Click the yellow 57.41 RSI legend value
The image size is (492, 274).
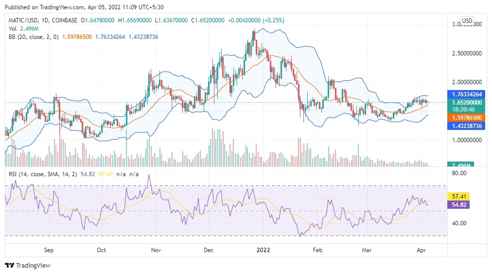pos(105,174)
